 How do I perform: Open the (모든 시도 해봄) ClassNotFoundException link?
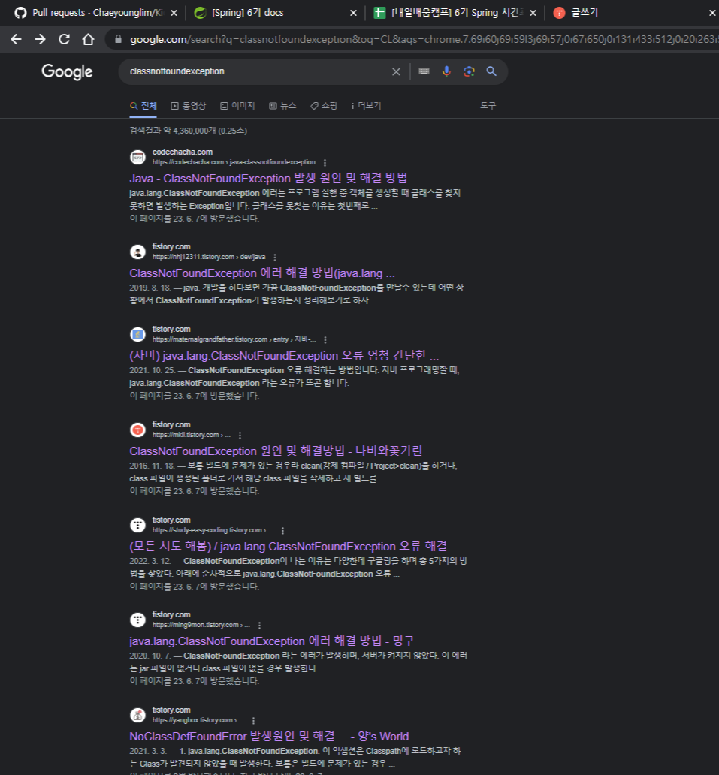click(289, 547)
